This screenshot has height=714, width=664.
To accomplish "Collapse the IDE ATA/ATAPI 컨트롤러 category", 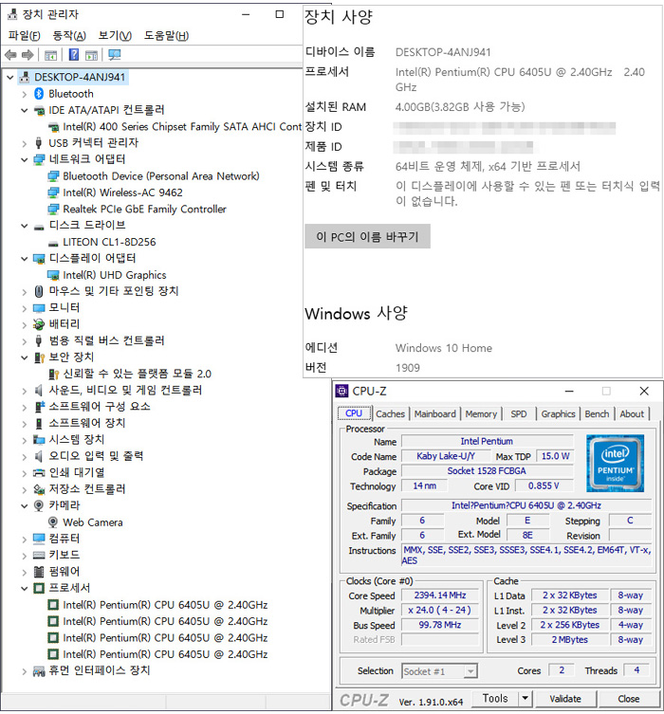I will coord(25,111).
